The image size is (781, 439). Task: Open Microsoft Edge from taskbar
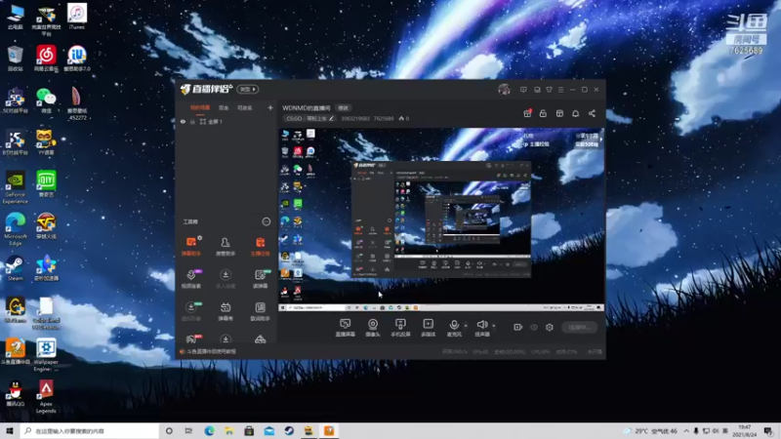[x=209, y=430]
